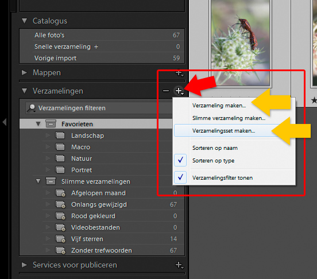
Task: Click the Portret collection icon
Action: click(x=60, y=170)
